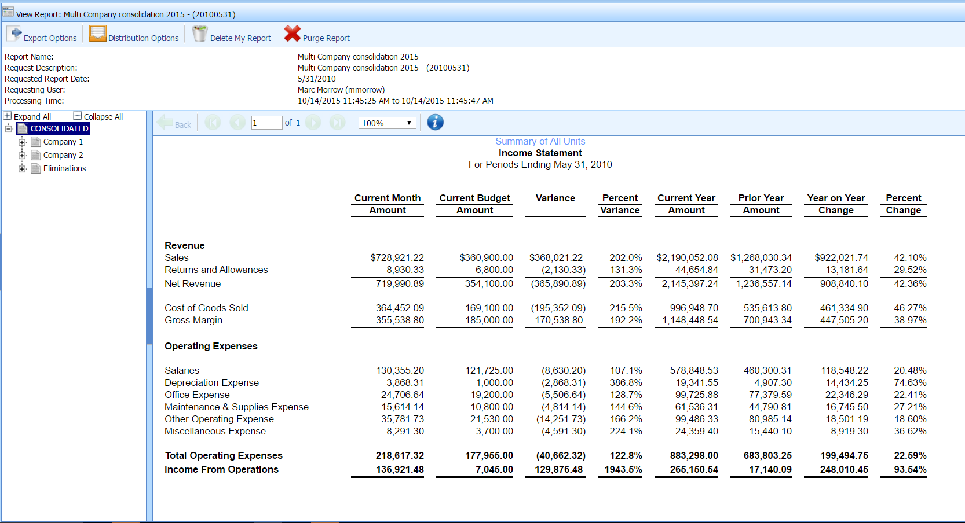Select the CONSOLIDATED tree item
Viewport: 965px width, 523px height.
(x=59, y=129)
